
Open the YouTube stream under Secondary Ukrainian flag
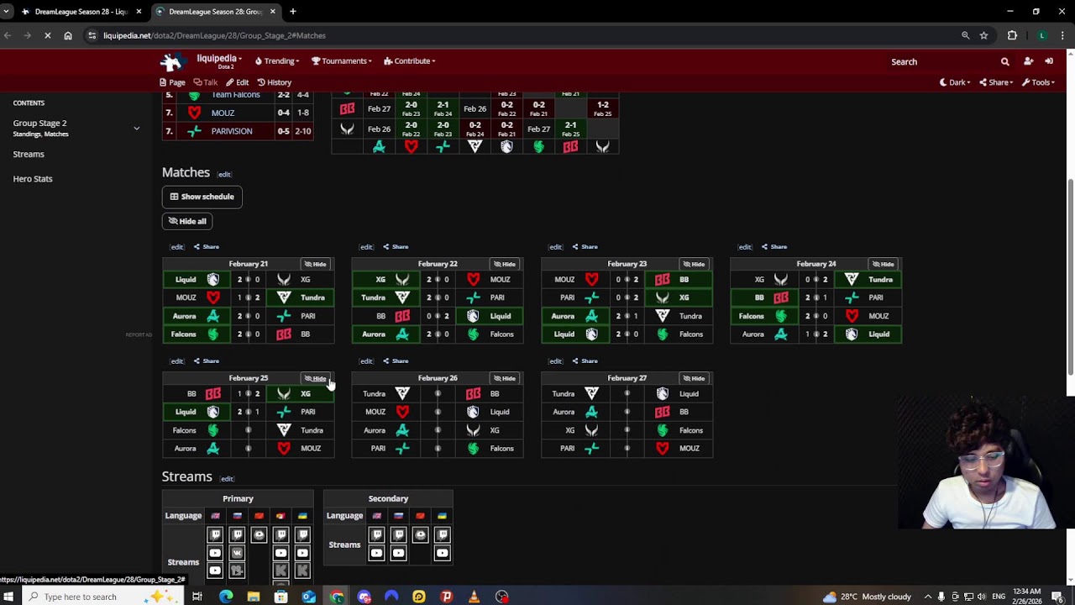tap(442, 553)
